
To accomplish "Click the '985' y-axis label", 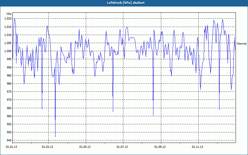I will tap(9, 75).
